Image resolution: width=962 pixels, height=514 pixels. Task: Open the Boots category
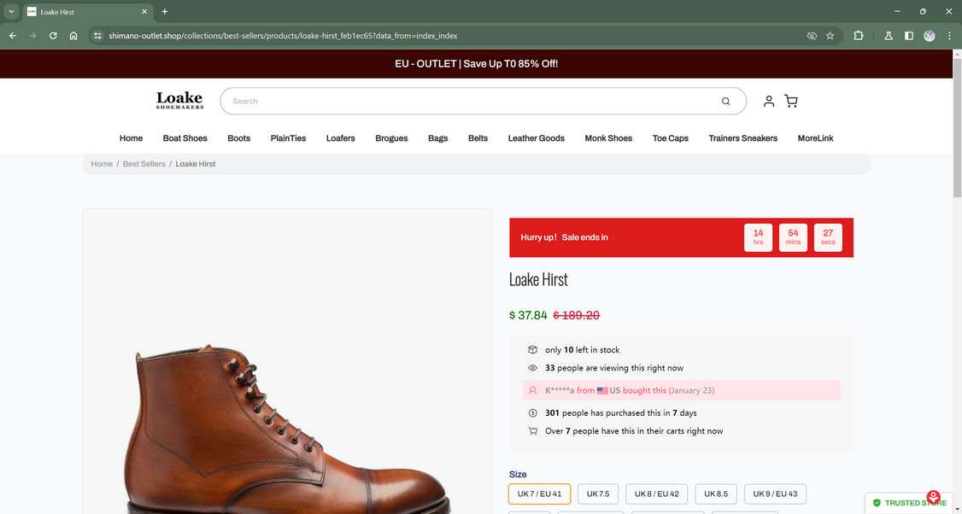pos(238,138)
